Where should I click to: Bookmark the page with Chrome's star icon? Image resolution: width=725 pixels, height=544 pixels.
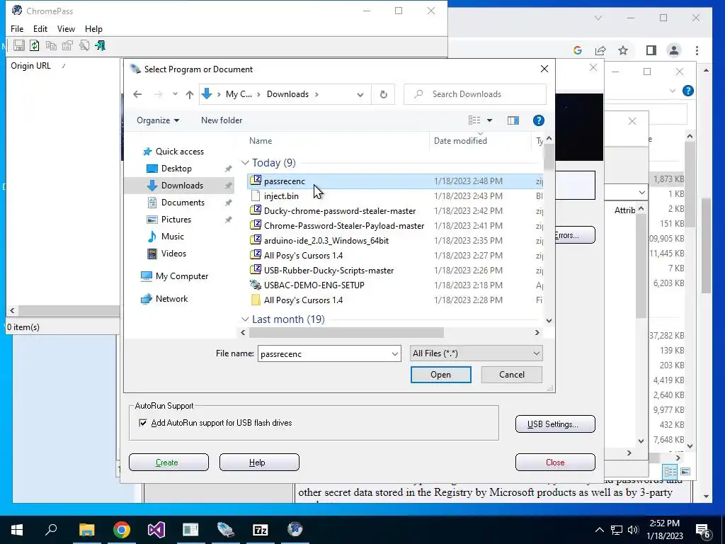623,50
